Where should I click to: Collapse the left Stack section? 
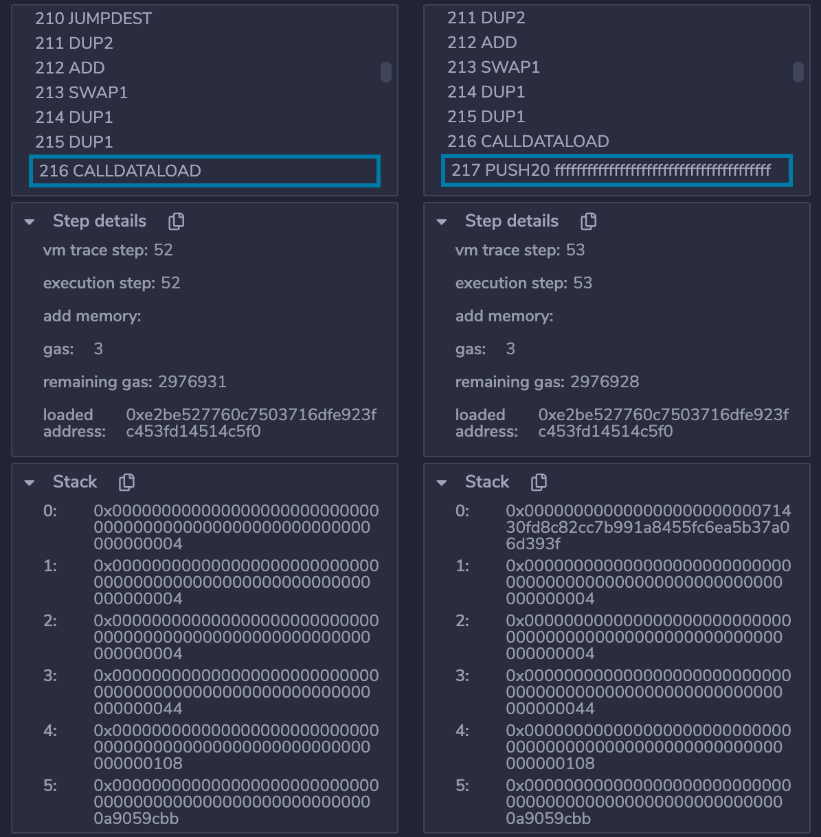pyautogui.click(x=30, y=483)
